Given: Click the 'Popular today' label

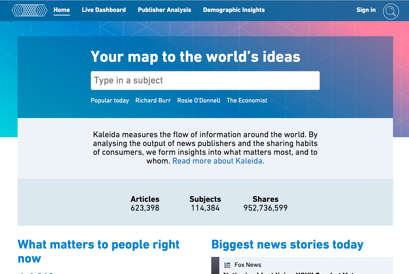Looking at the screenshot, I should [x=110, y=100].
